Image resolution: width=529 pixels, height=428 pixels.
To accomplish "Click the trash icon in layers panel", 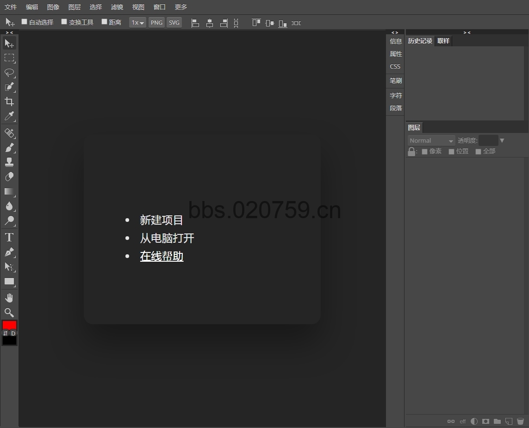I will (520, 422).
